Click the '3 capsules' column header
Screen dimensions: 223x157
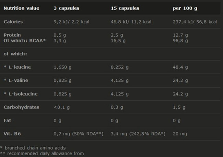pyautogui.click(x=66, y=8)
